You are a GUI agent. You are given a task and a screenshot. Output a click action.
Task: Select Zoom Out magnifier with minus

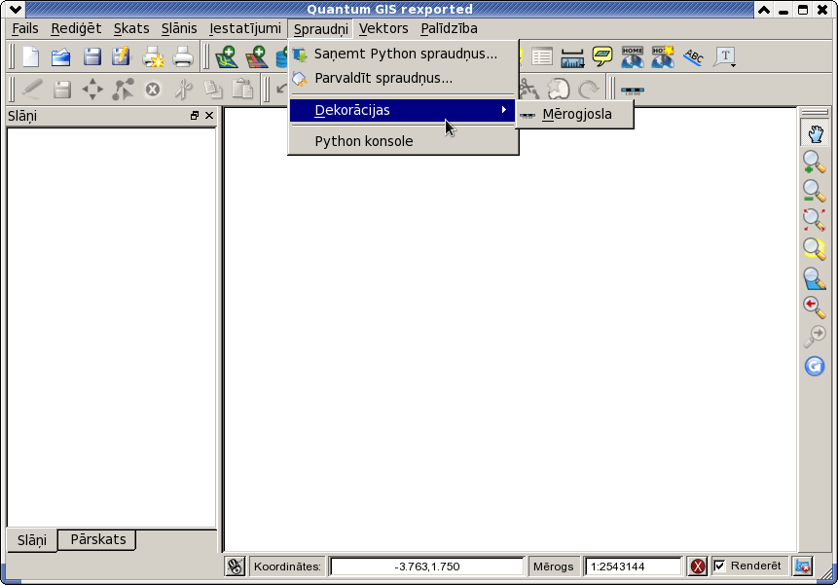[815, 191]
